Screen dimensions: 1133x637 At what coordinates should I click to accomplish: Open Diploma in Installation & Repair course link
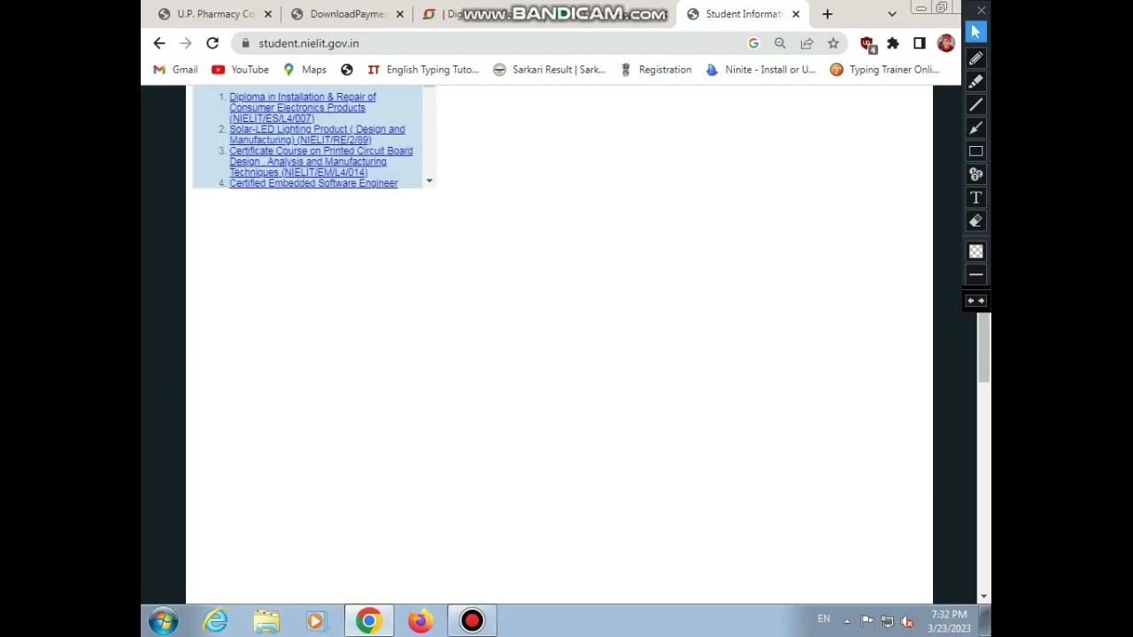303,108
